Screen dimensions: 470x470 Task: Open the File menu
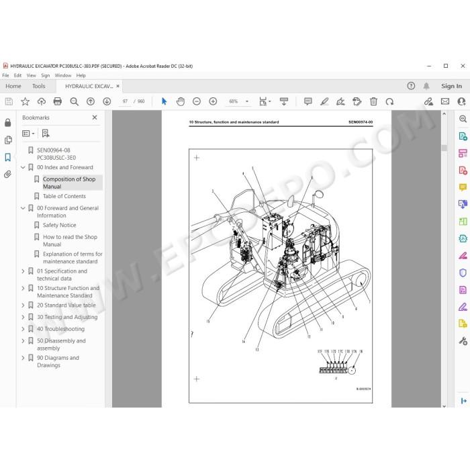pyautogui.click(x=5, y=75)
